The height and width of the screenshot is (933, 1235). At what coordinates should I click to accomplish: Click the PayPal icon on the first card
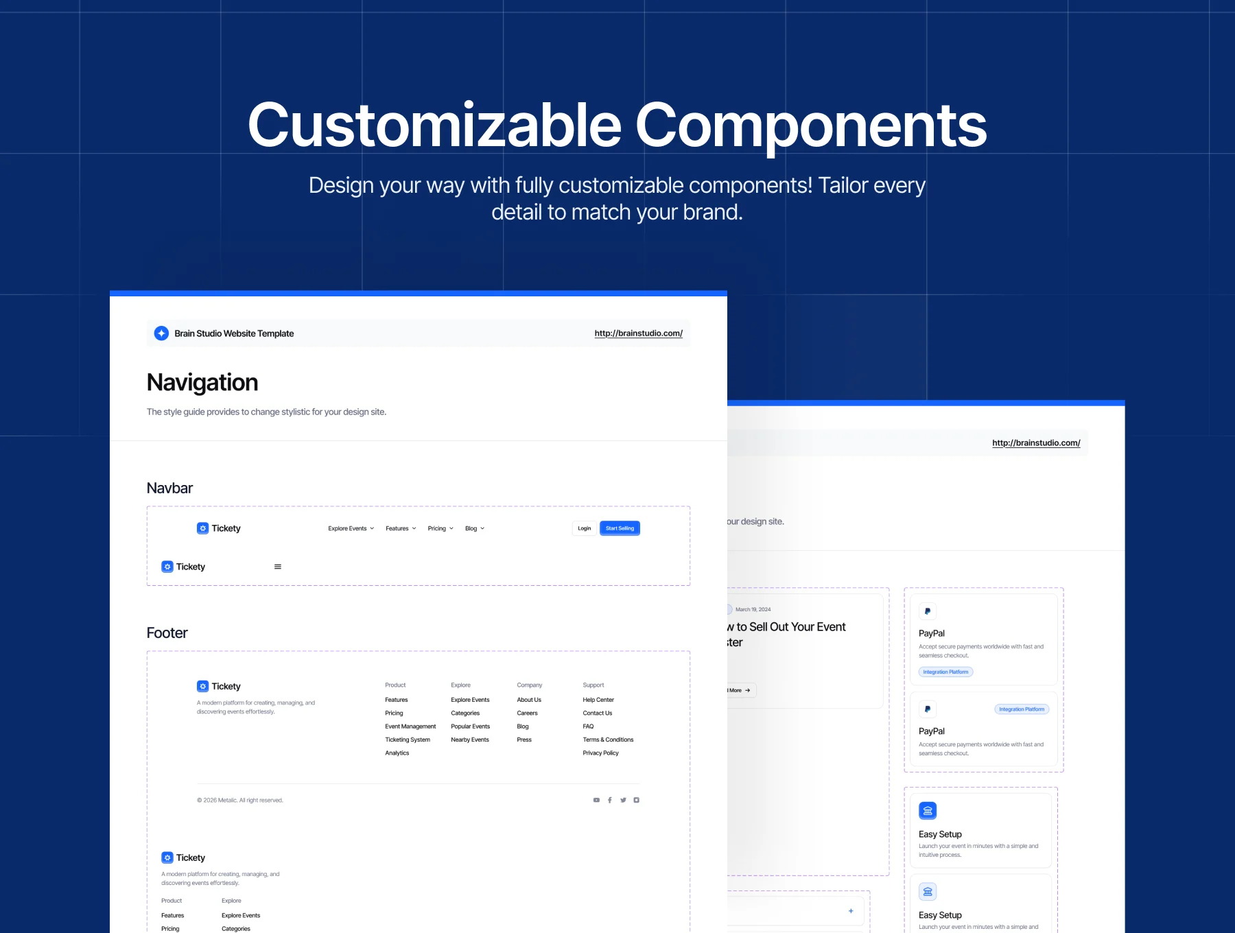(928, 611)
